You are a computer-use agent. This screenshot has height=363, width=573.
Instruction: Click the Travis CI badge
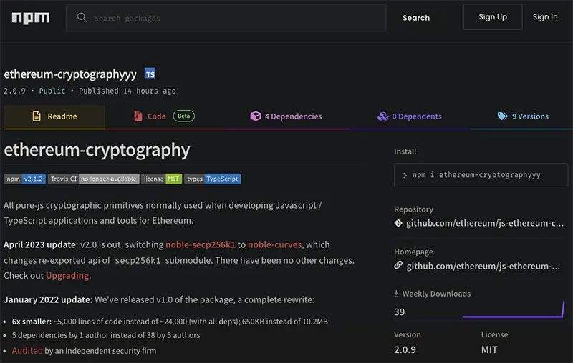coord(94,179)
